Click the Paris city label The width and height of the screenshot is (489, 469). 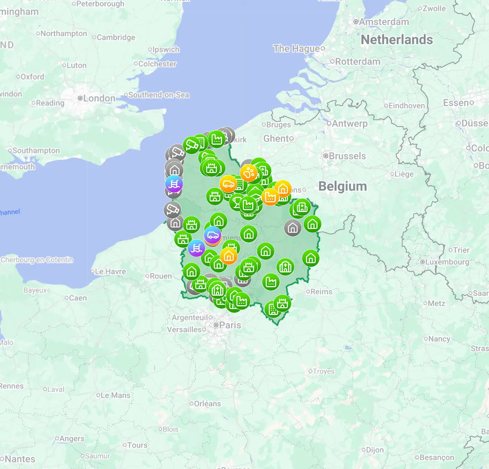(231, 325)
